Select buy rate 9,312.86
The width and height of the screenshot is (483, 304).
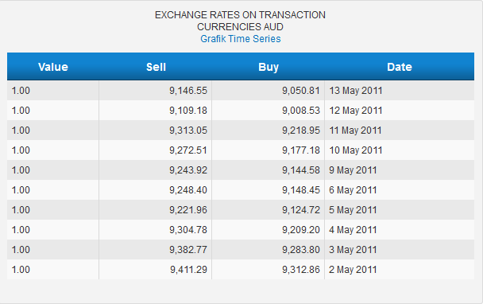pos(301,270)
